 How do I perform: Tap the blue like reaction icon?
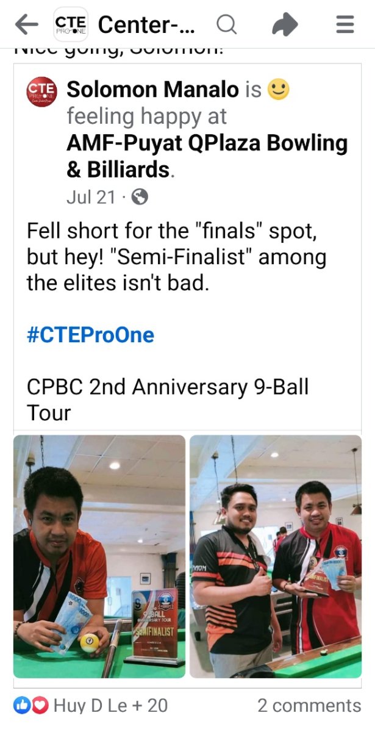pyautogui.click(x=23, y=706)
